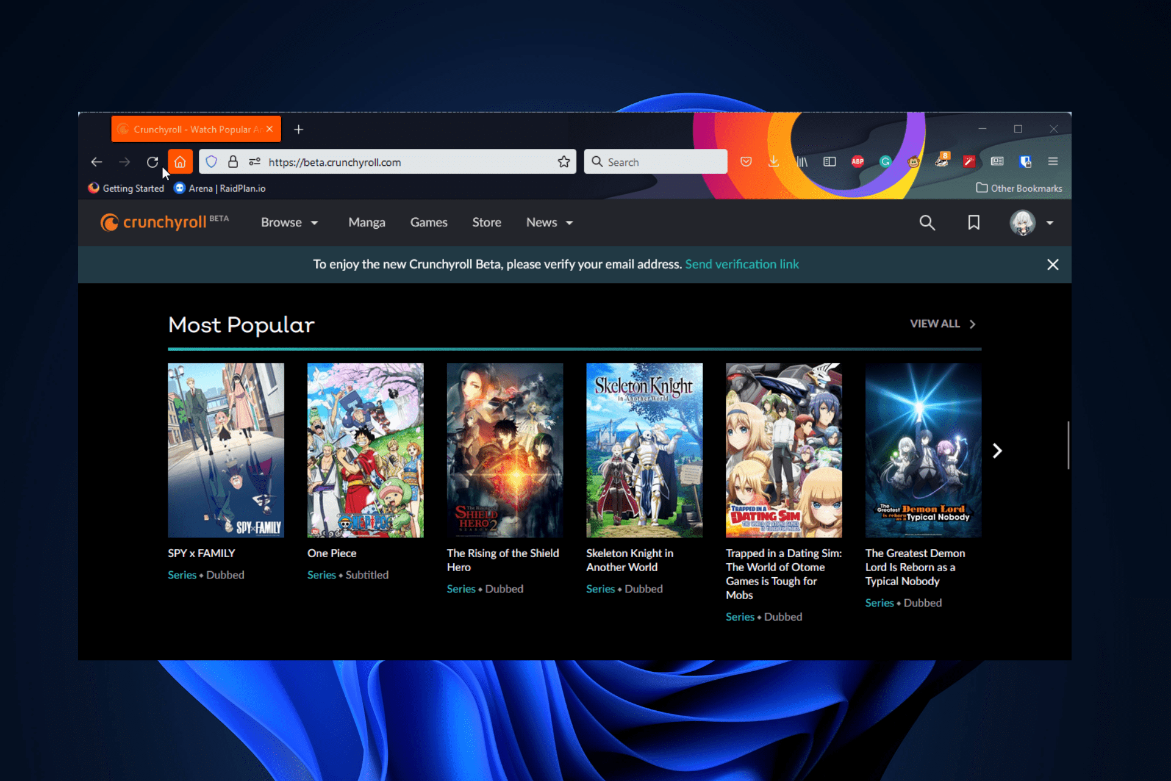This screenshot has width=1171, height=781.
Task: Click the Crunchyroll search magnifier icon
Action: coord(927,223)
